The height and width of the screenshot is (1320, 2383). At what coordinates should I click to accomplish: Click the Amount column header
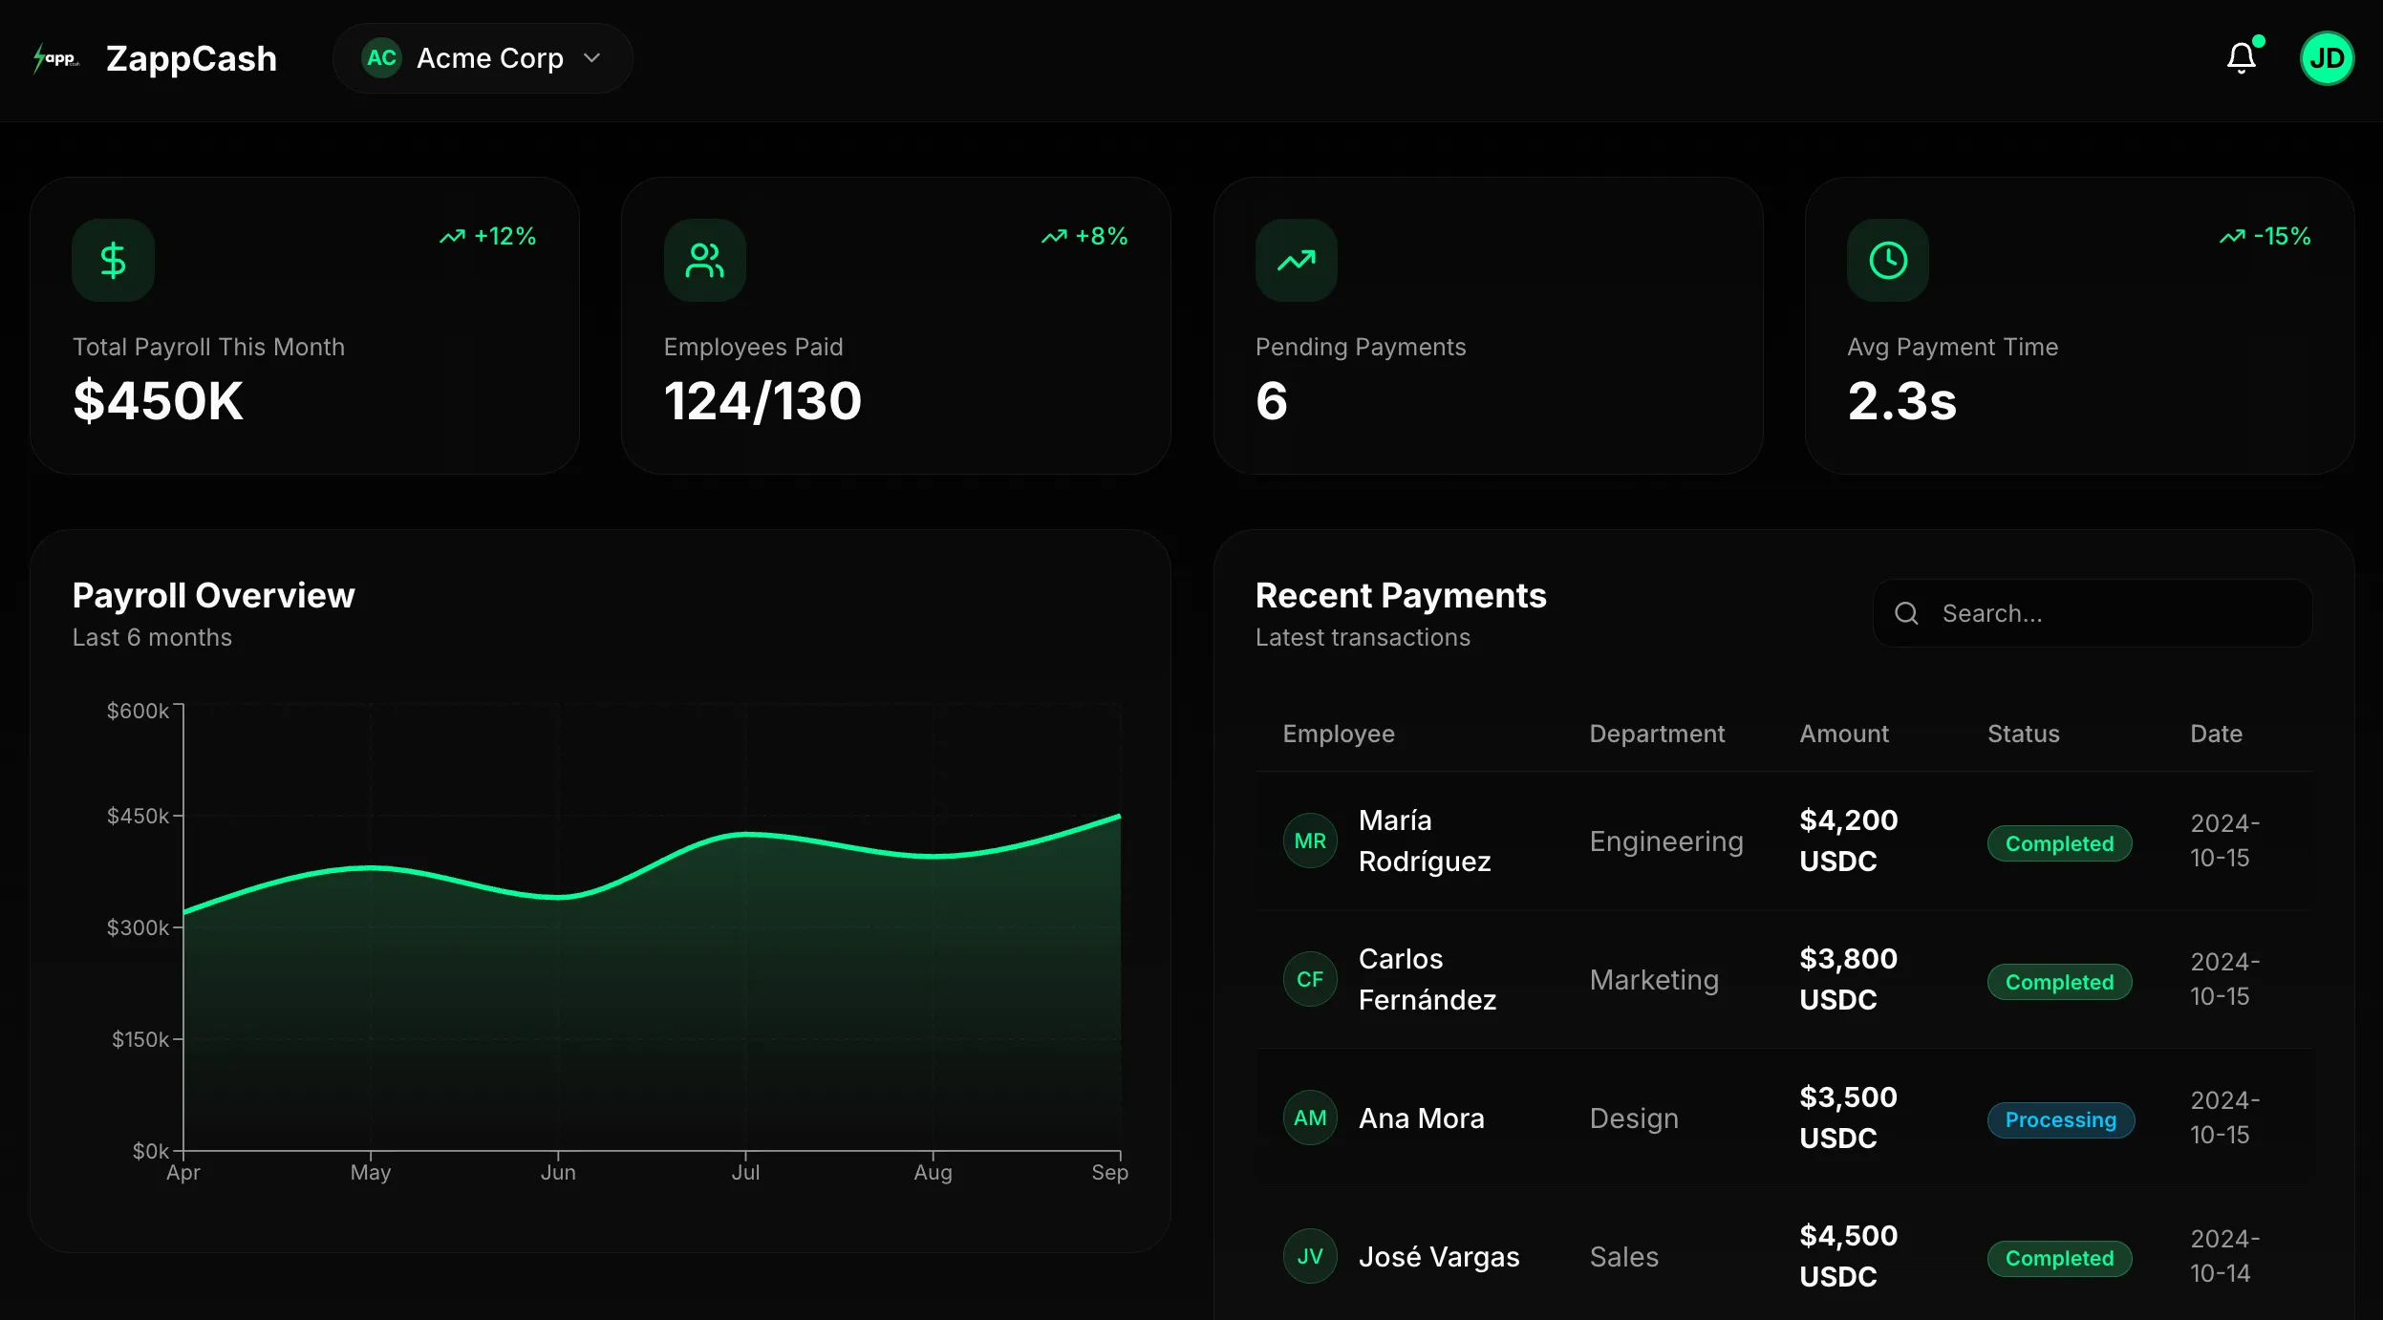pyautogui.click(x=1843, y=734)
